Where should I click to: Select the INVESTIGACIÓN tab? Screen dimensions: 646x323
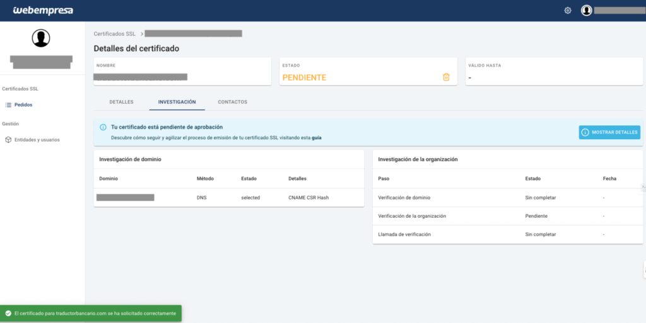click(177, 102)
